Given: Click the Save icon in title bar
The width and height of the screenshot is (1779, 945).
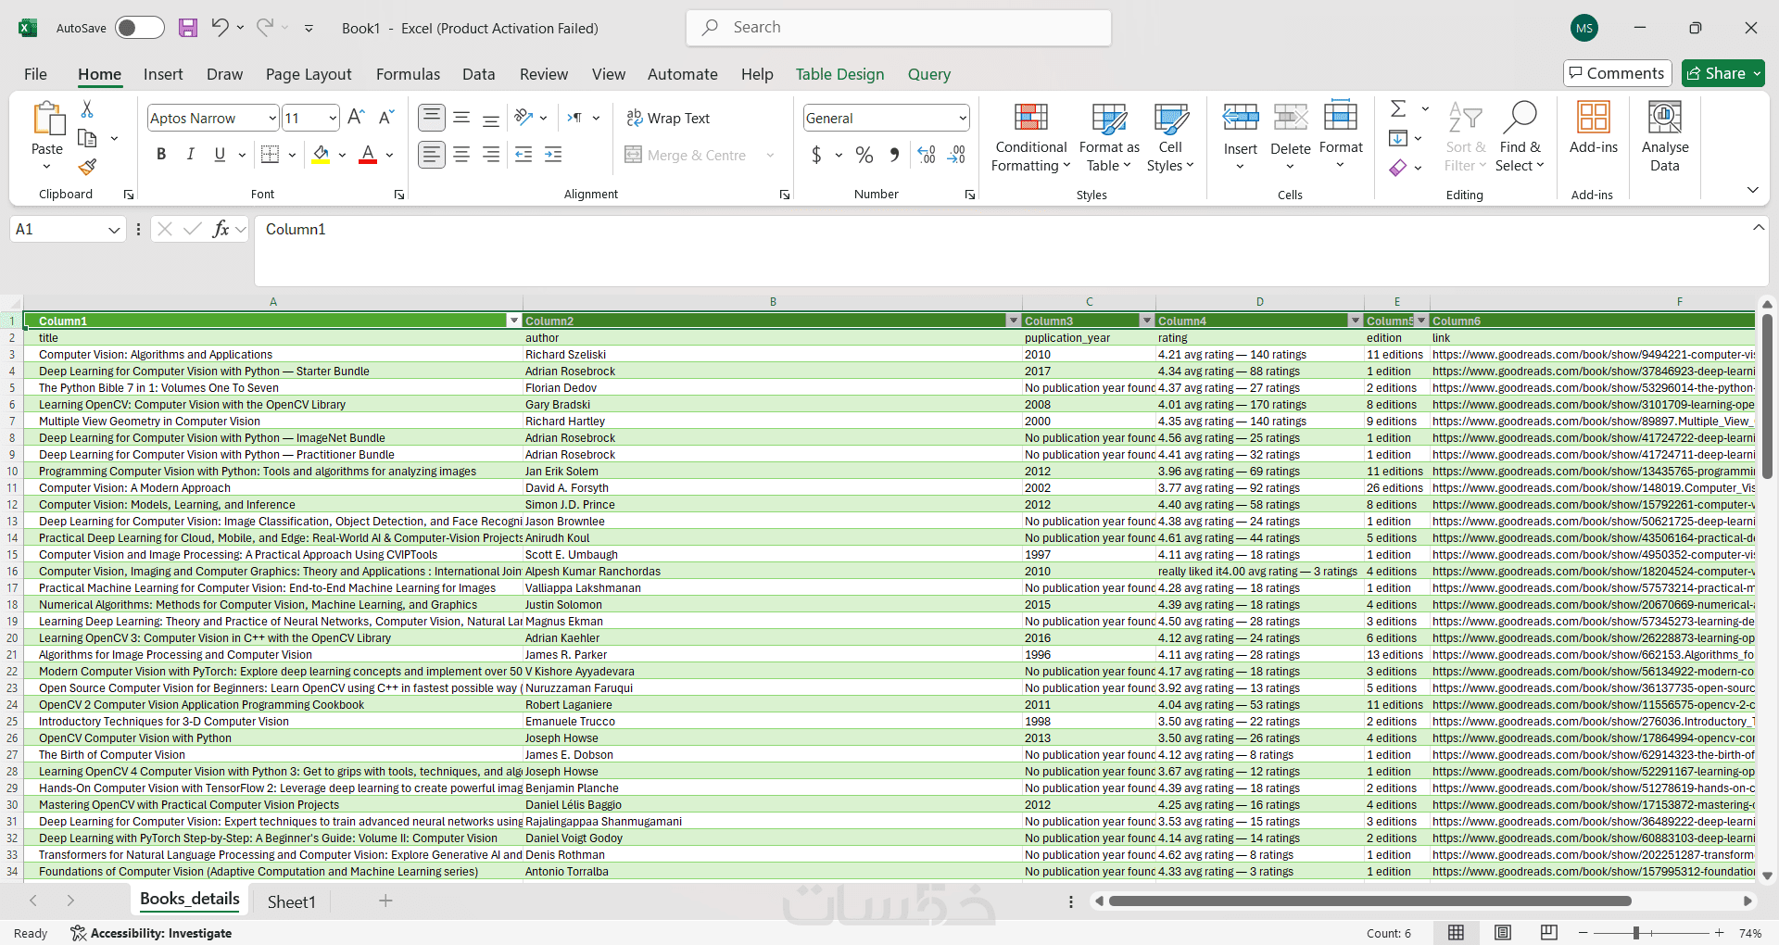Looking at the screenshot, I should [x=188, y=28].
